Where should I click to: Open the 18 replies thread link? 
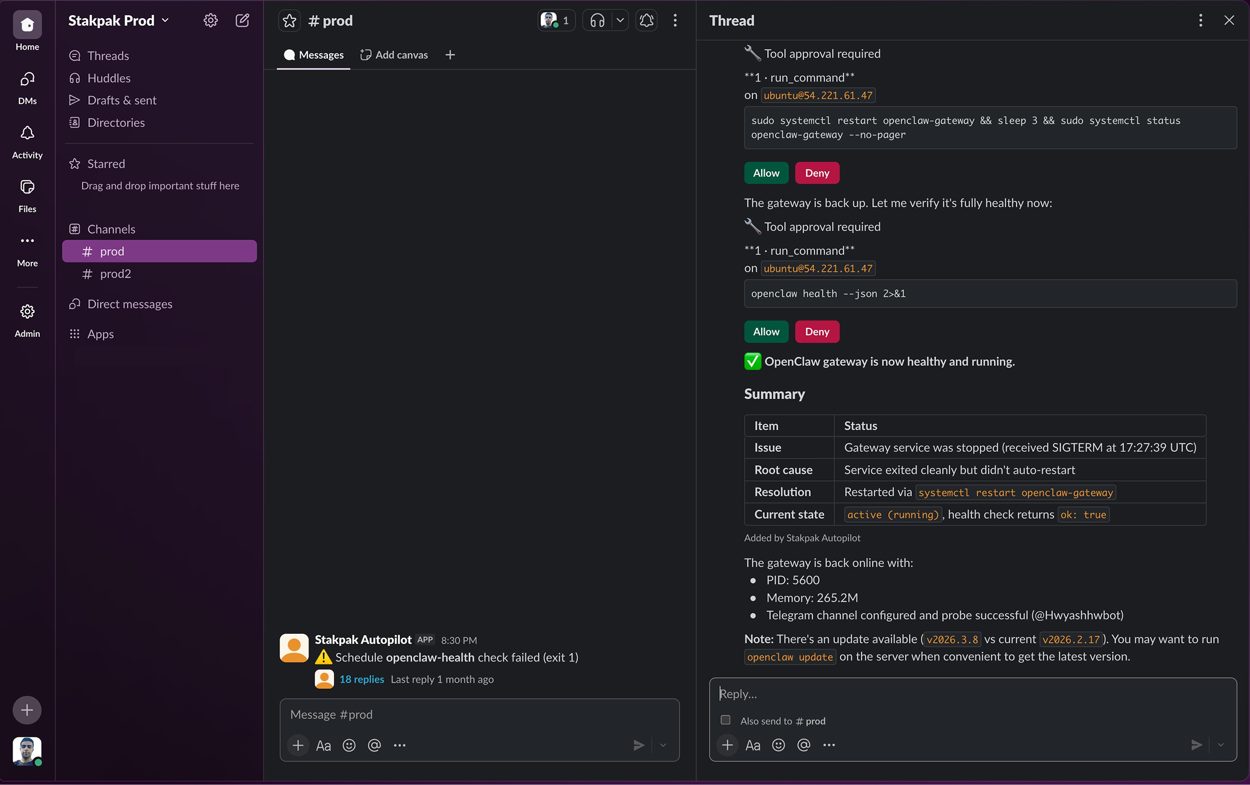361,679
